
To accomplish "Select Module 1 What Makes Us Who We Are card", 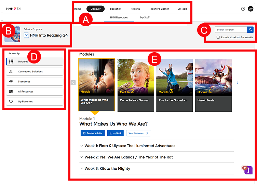I will 96,85.
